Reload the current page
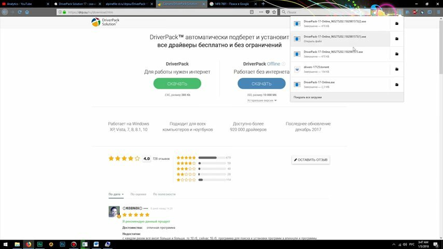This screenshot has width=443, height=249. coord(20,12)
